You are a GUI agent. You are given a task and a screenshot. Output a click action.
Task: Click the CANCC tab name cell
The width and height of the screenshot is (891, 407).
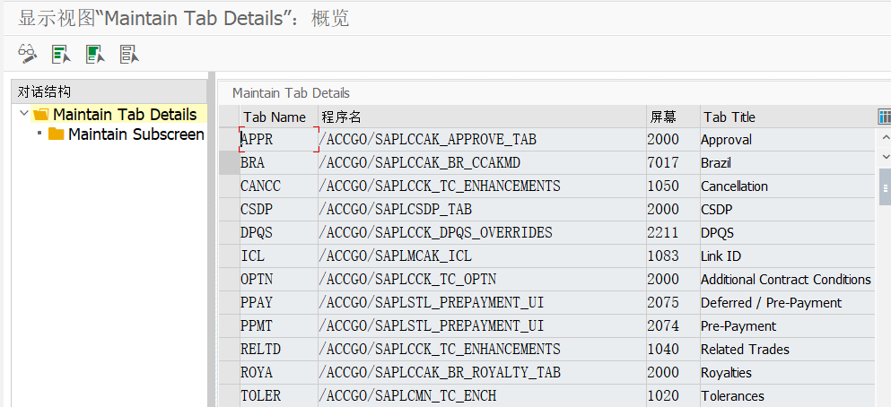tap(278, 186)
